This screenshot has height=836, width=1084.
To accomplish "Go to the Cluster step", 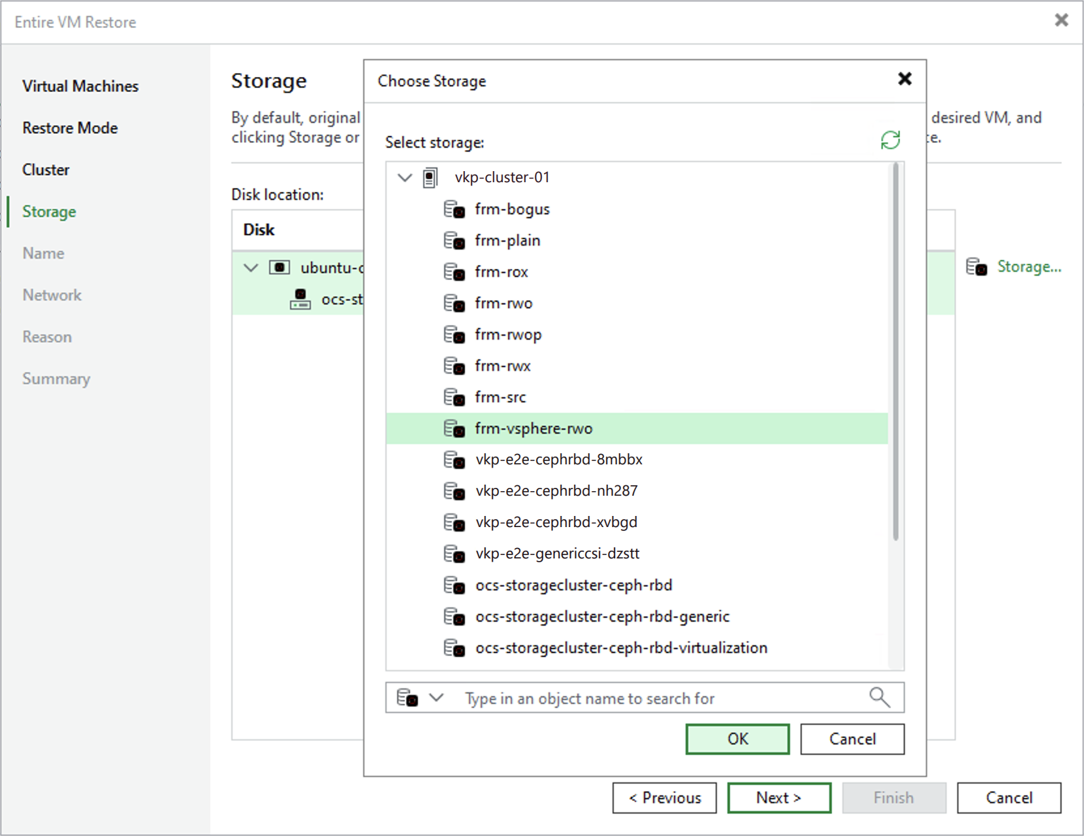I will 46,170.
